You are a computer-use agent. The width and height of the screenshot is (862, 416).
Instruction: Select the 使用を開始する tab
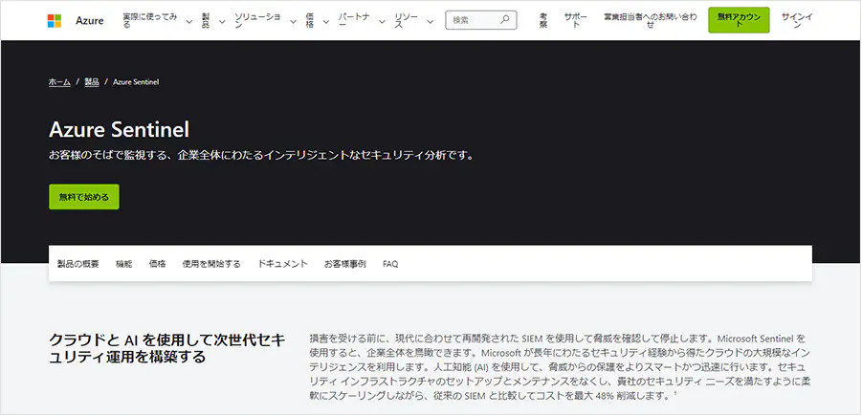coord(211,264)
